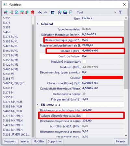This screenshot has width=130, height=146.
Task: Select material S 235 in the list
Action: [x=7, y=18]
